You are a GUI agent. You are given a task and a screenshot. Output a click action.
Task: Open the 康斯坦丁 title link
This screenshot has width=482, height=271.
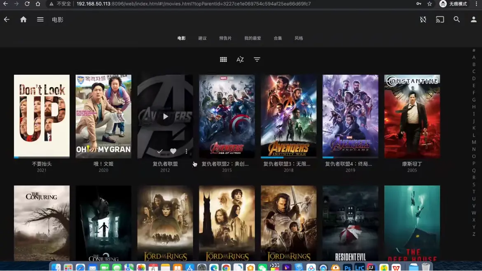tap(412, 164)
